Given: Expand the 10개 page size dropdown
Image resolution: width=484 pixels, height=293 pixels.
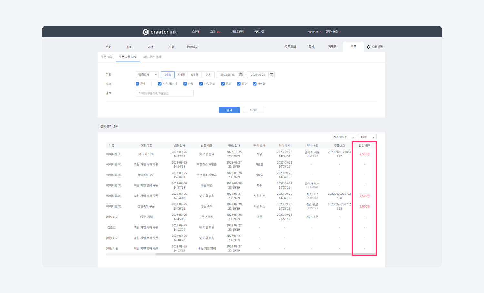Looking at the screenshot, I should [x=367, y=137].
